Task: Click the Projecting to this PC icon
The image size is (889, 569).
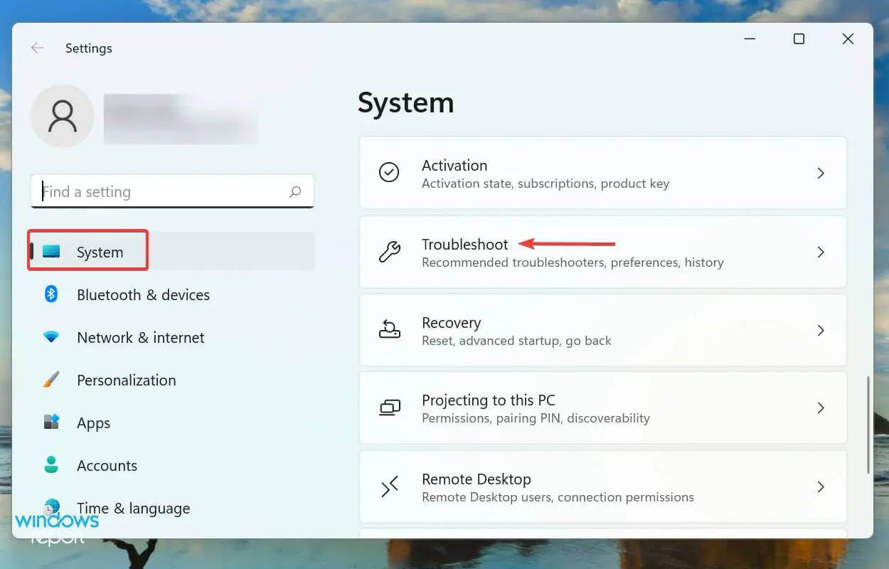Action: click(389, 408)
